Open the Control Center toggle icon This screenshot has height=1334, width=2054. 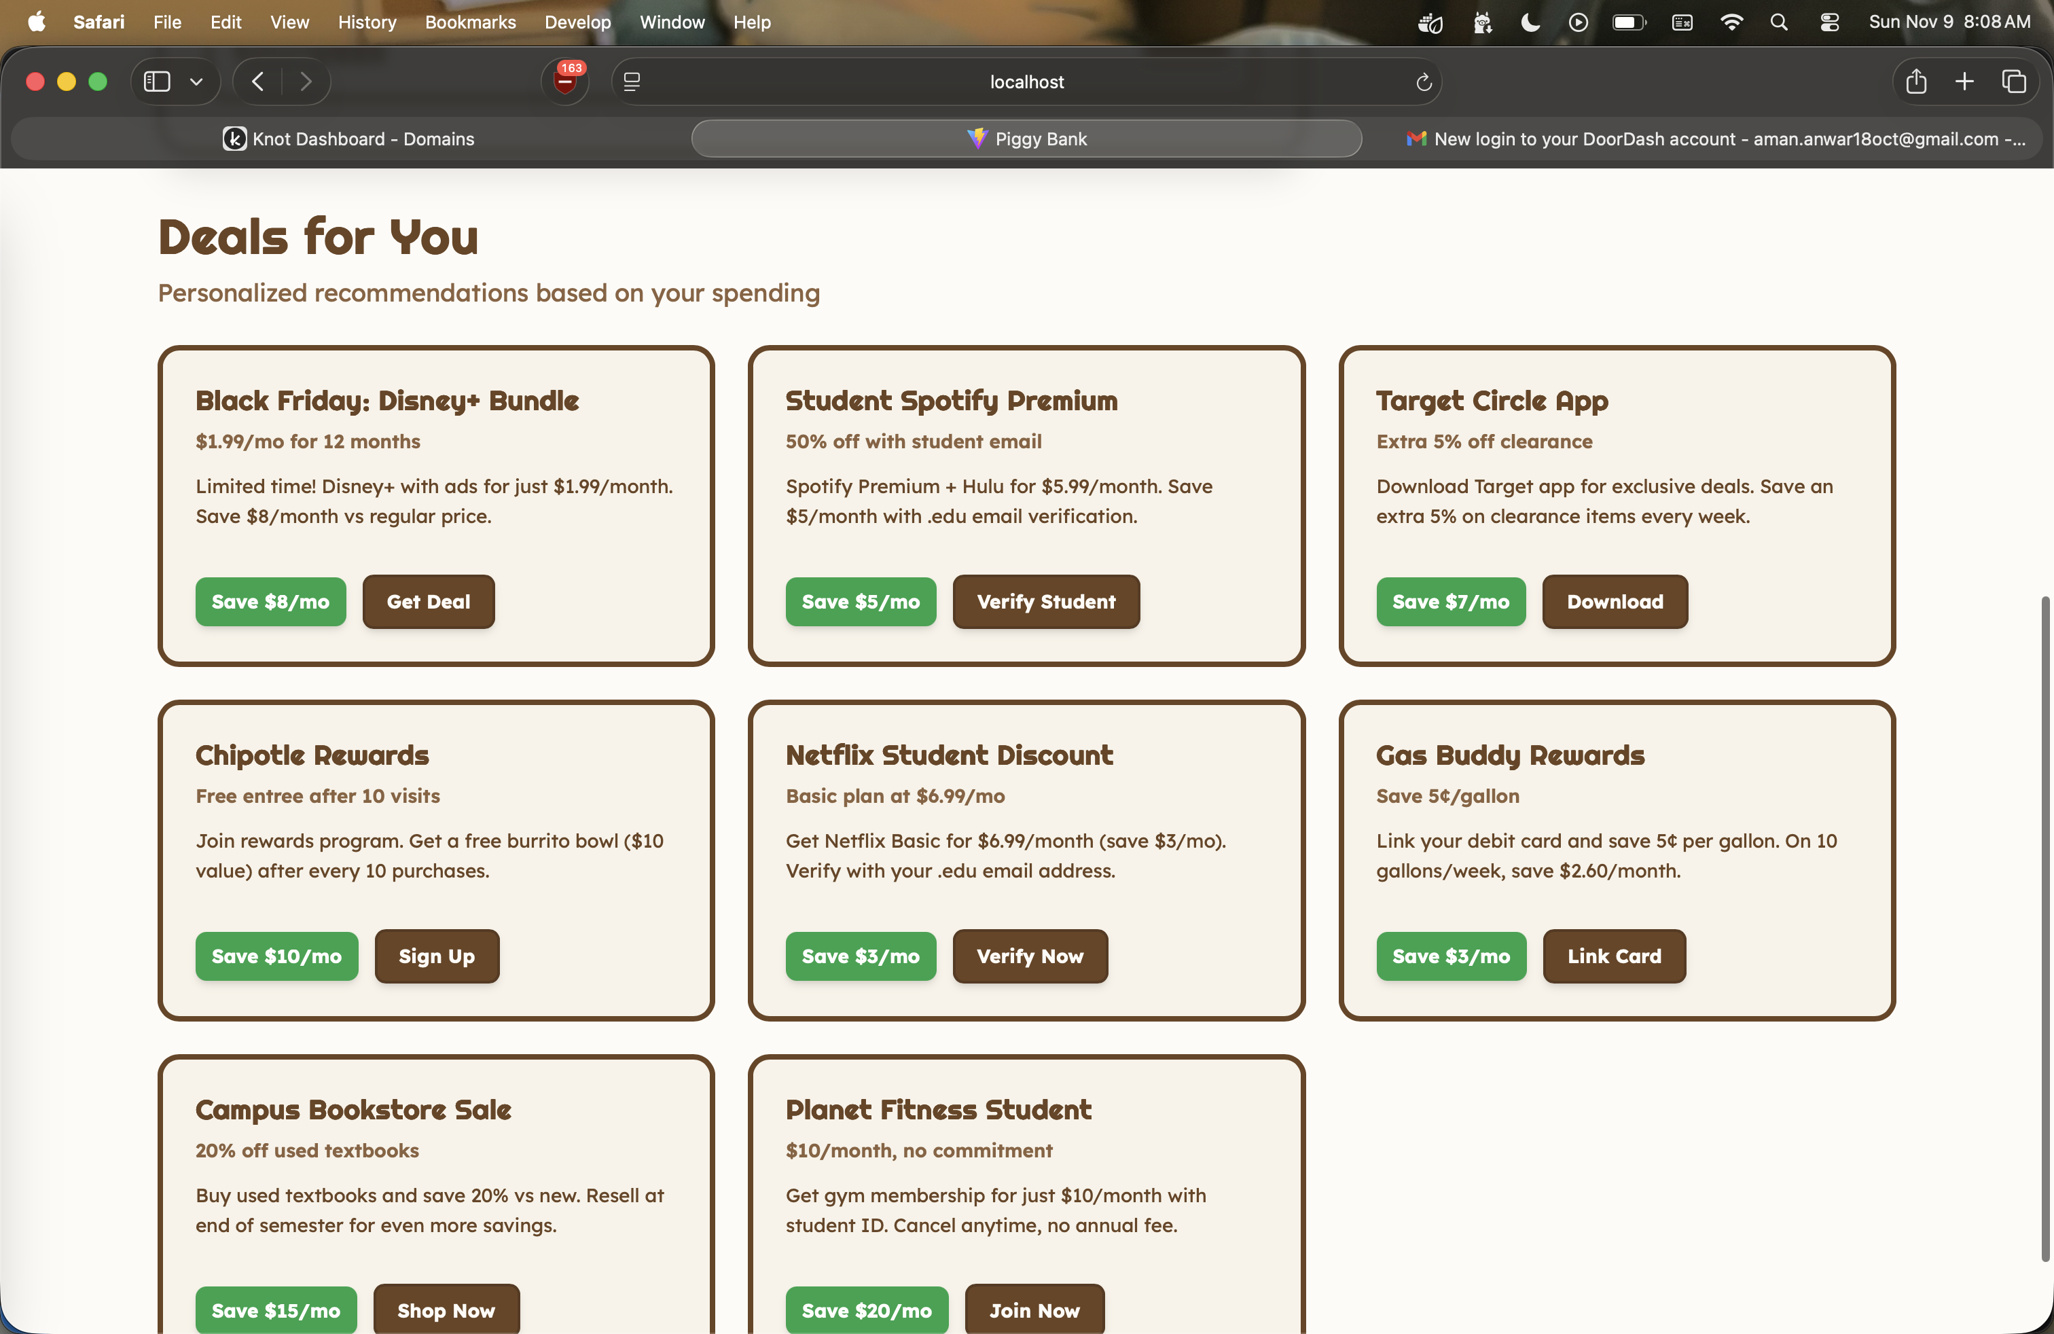click(1828, 22)
